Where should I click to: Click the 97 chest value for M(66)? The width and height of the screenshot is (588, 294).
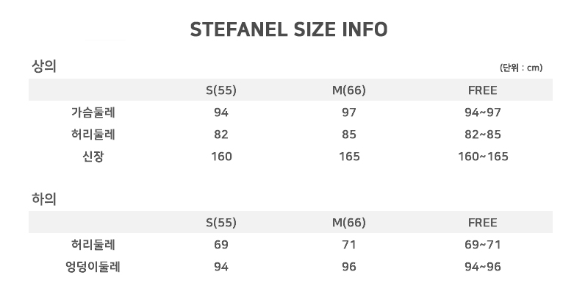click(349, 112)
